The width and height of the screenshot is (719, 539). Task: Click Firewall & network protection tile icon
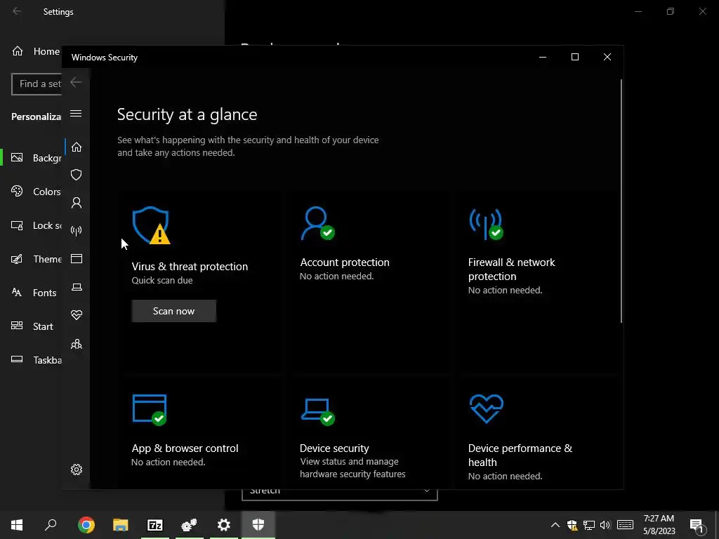tap(486, 224)
